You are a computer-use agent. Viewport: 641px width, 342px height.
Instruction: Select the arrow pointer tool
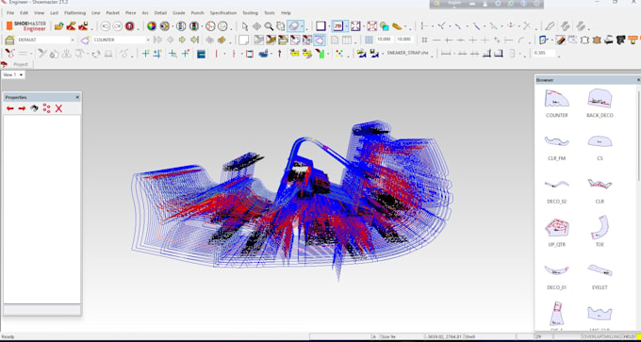coord(245,26)
